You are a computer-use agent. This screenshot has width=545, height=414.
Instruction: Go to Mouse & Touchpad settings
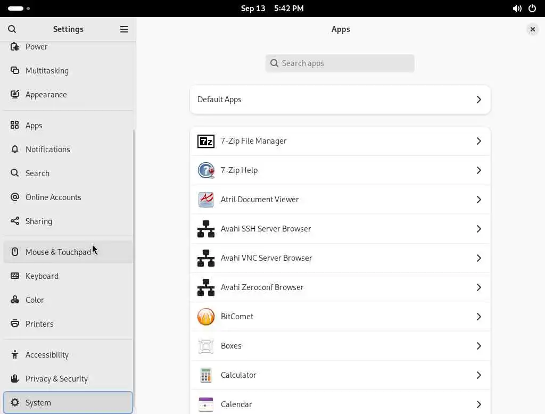[58, 252]
